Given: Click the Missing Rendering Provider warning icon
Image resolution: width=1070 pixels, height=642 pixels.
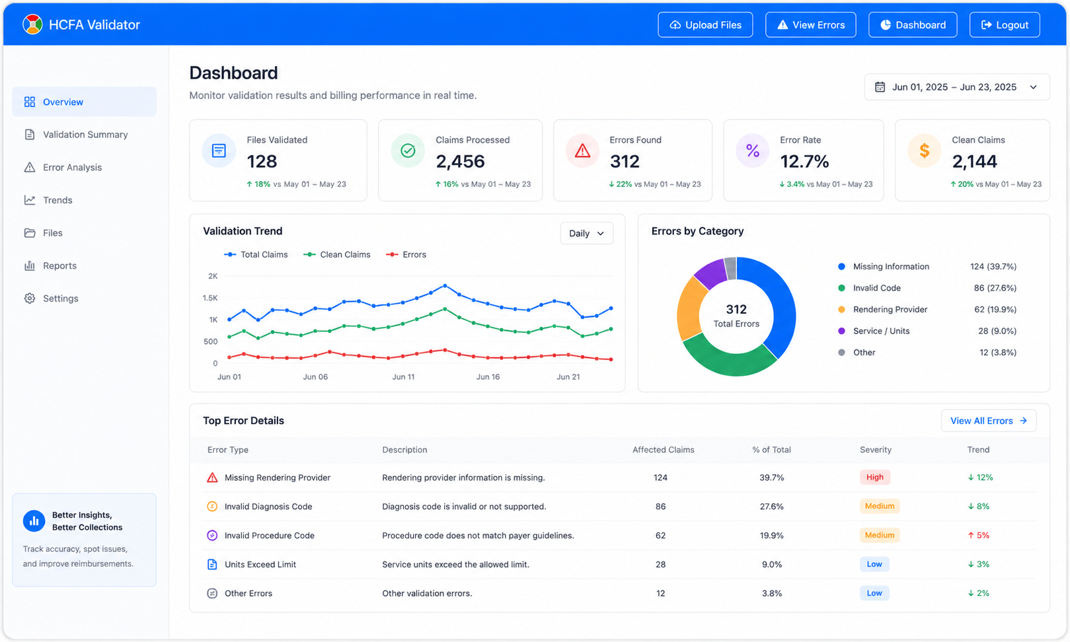Looking at the screenshot, I should [x=212, y=478].
